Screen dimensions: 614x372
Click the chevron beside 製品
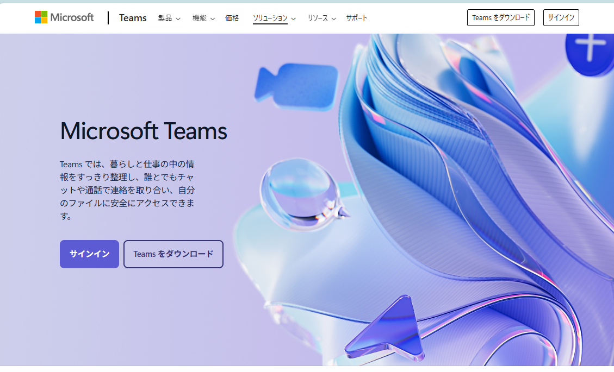coord(178,19)
